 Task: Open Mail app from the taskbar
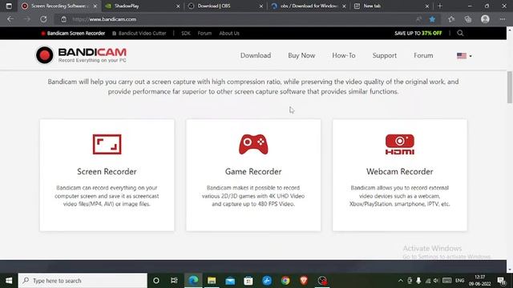pyautogui.click(x=230, y=281)
